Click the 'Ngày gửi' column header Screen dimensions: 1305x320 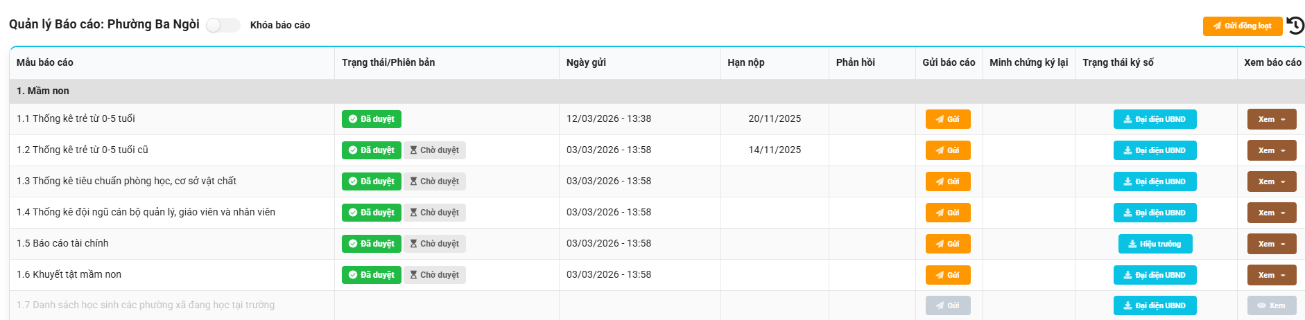(x=586, y=62)
